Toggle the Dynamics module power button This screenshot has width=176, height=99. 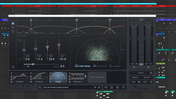point(31,82)
